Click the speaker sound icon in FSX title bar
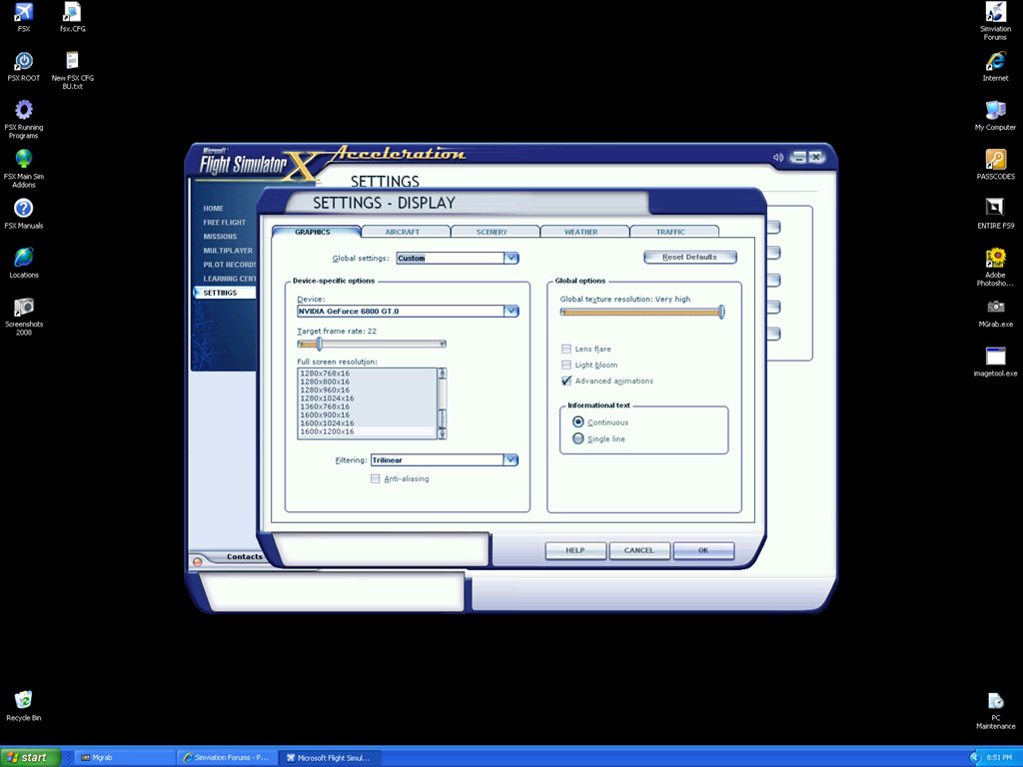Screen dimensions: 1023x767 [777, 157]
